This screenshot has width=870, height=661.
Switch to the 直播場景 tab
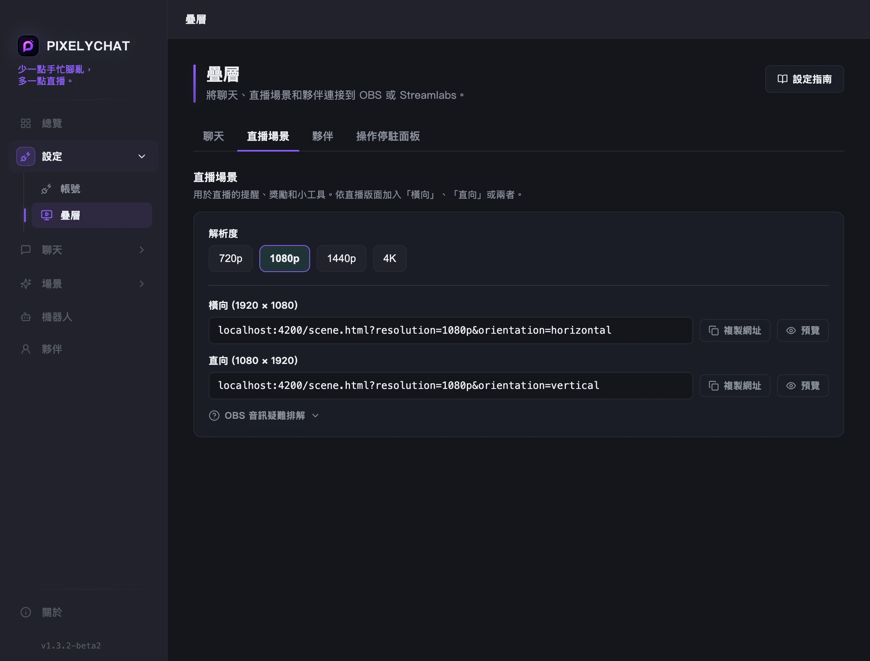[x=268, y=136]
